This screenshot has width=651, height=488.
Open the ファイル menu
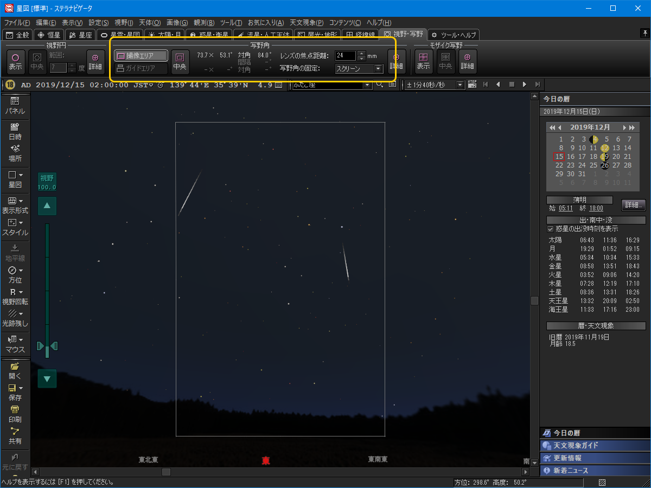click(x=17, y=23)
